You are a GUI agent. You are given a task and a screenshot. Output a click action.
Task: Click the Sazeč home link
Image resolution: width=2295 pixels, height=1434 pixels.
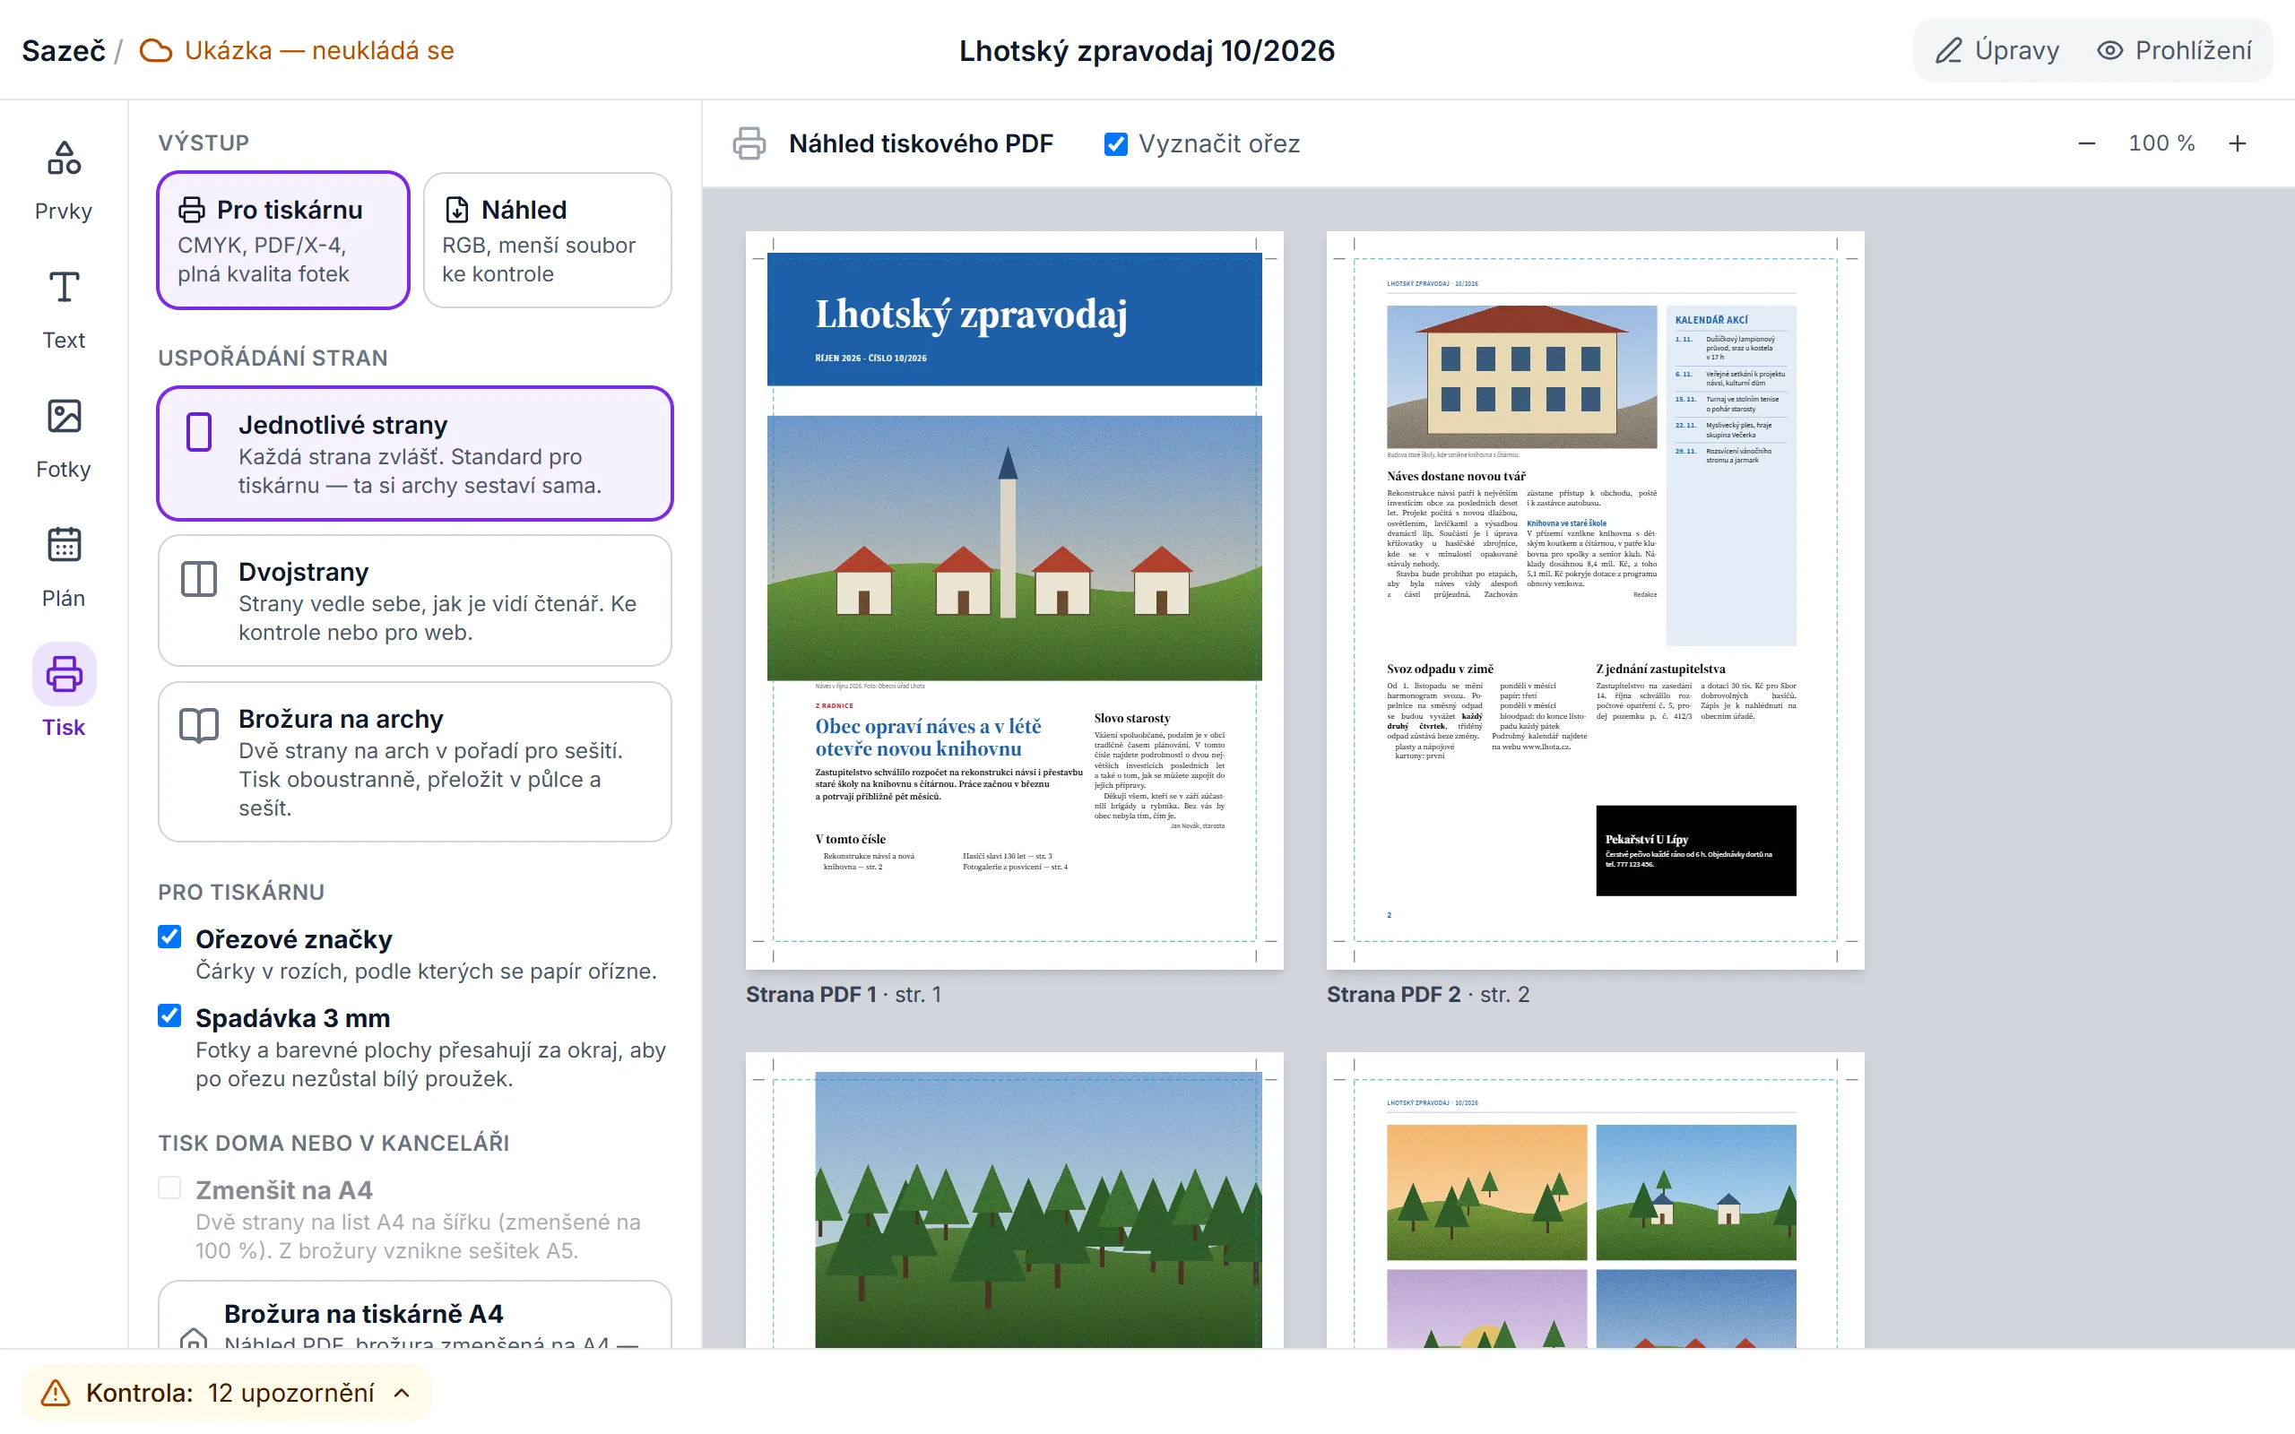(64, 50)
